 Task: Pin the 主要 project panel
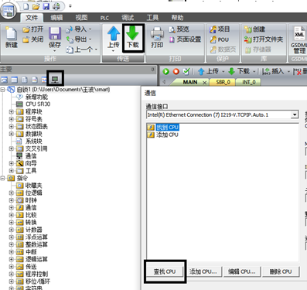pos(152,69)
